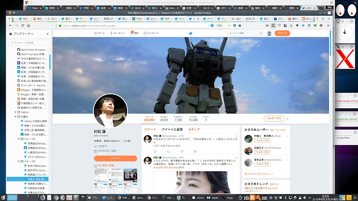Close the bookmarks sidebar
The height and width of the screenshot is (201, 358).
[48, 33]
